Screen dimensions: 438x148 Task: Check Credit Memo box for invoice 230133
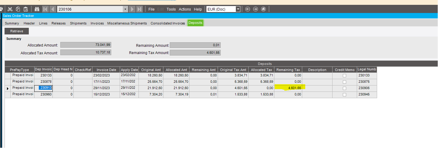(344, 76)
